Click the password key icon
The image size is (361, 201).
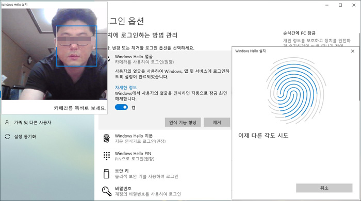107,191
